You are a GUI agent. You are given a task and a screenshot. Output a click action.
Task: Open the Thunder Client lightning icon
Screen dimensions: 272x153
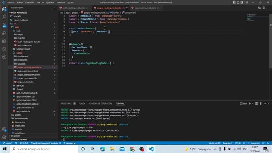click(x=4, y=57)
